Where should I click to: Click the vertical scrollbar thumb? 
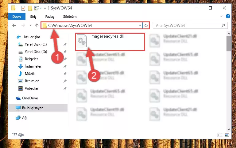tap(229, 43)
